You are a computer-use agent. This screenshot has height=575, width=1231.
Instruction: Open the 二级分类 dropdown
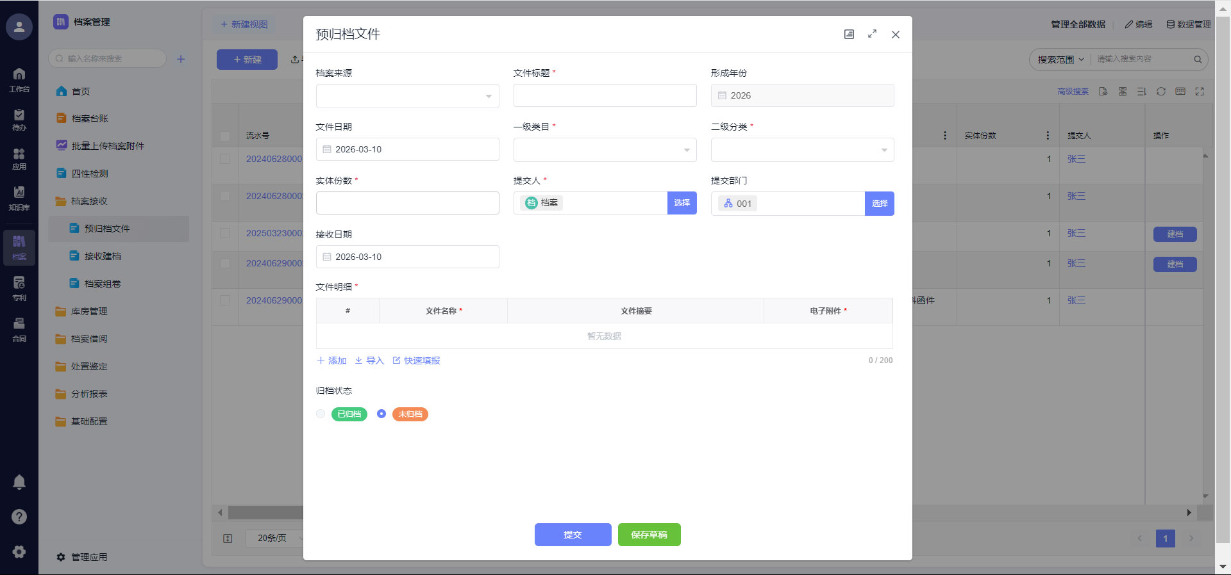(x=802, y=150)
